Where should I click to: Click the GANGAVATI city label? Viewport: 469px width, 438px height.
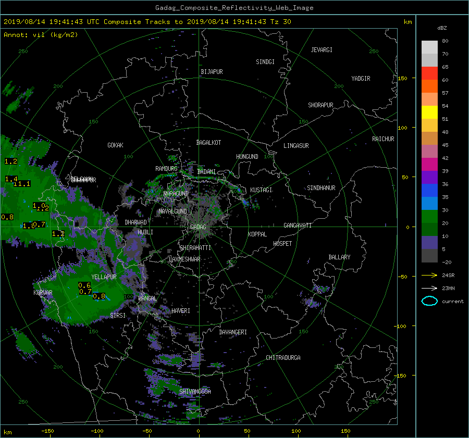coord(298,226)
